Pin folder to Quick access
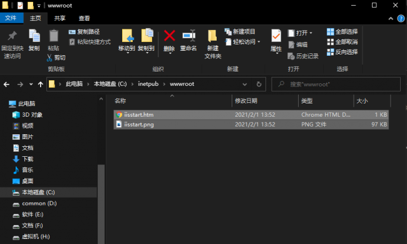Image resolution: width=407 pixels, height=244 pixels. [x=12, y=45]
